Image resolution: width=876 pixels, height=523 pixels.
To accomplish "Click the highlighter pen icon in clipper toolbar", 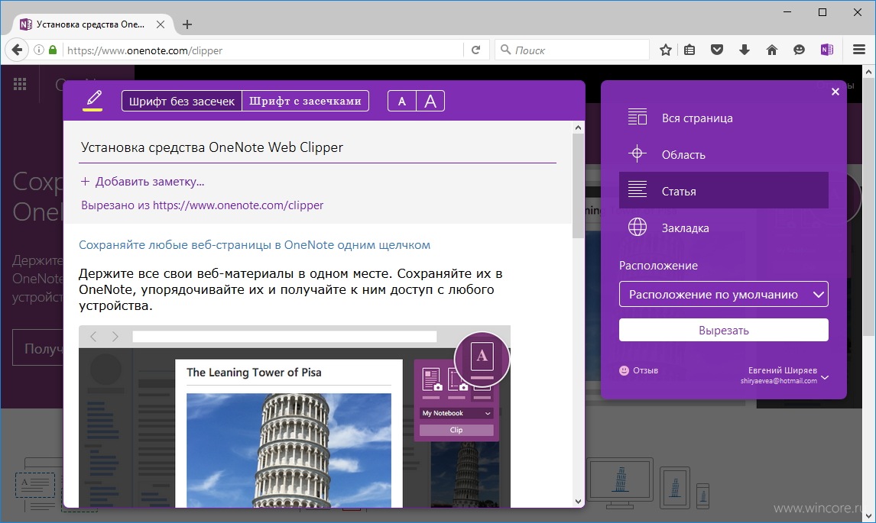I will click(92, 101).
